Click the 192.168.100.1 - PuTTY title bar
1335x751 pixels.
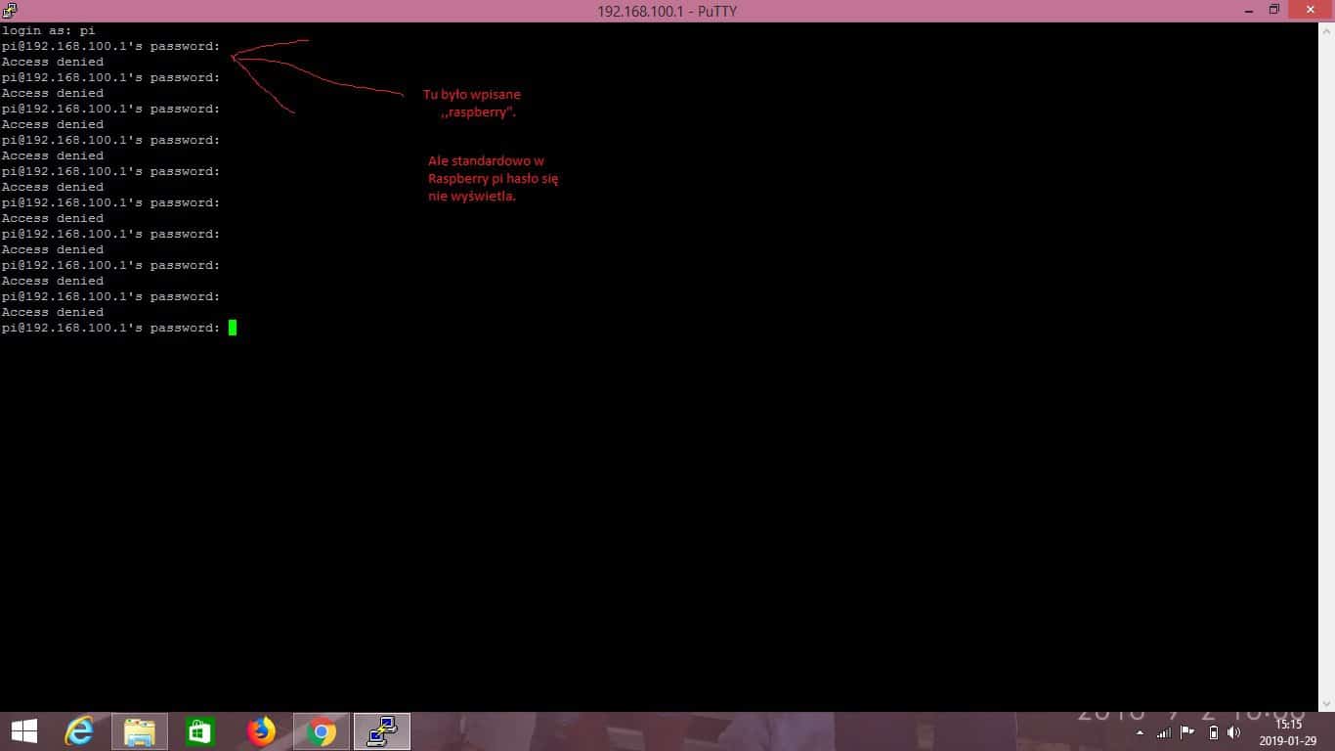667,11
